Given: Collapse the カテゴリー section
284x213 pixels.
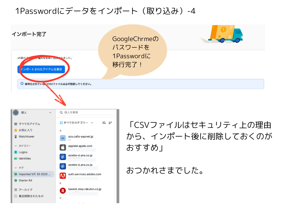Looking at the screenshot, I should [16, 146].
